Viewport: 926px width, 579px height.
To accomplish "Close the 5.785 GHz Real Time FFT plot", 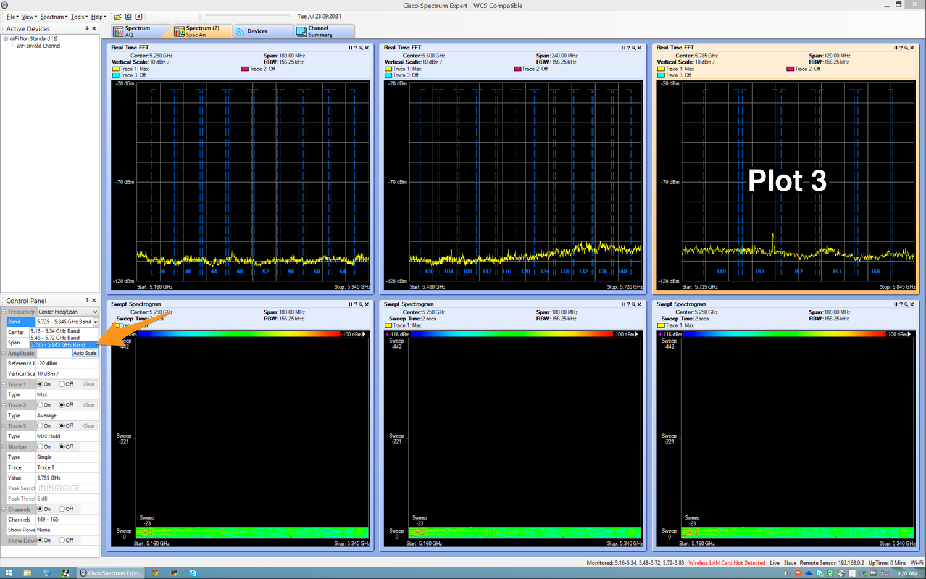I will [912, 48].
